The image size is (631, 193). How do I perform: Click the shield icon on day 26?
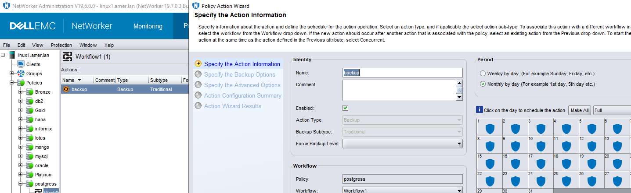coord(591,181)
